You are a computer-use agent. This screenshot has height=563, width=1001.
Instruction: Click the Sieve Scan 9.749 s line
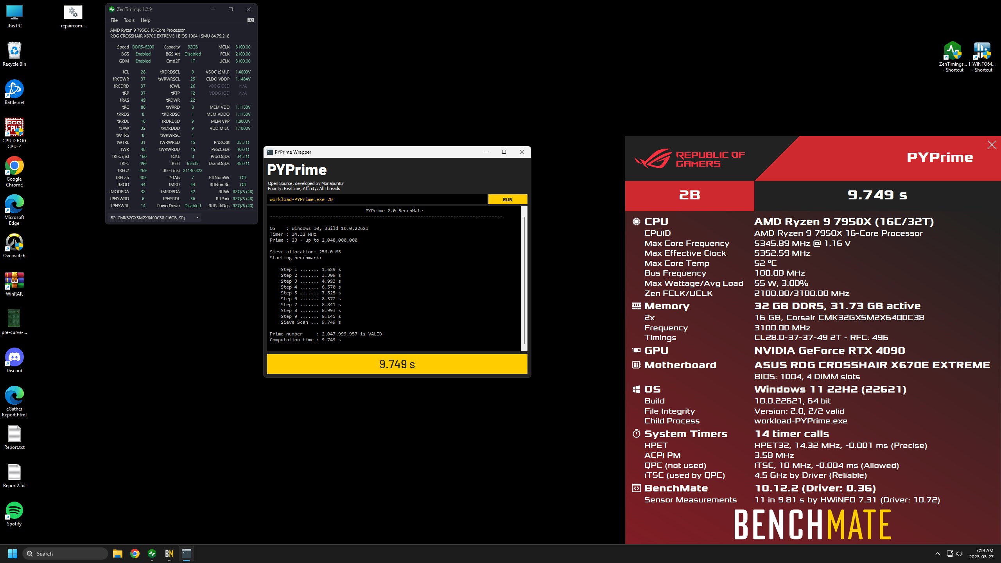point(310,322)
